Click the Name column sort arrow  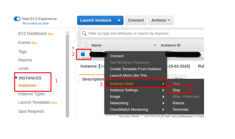(155, 45)
